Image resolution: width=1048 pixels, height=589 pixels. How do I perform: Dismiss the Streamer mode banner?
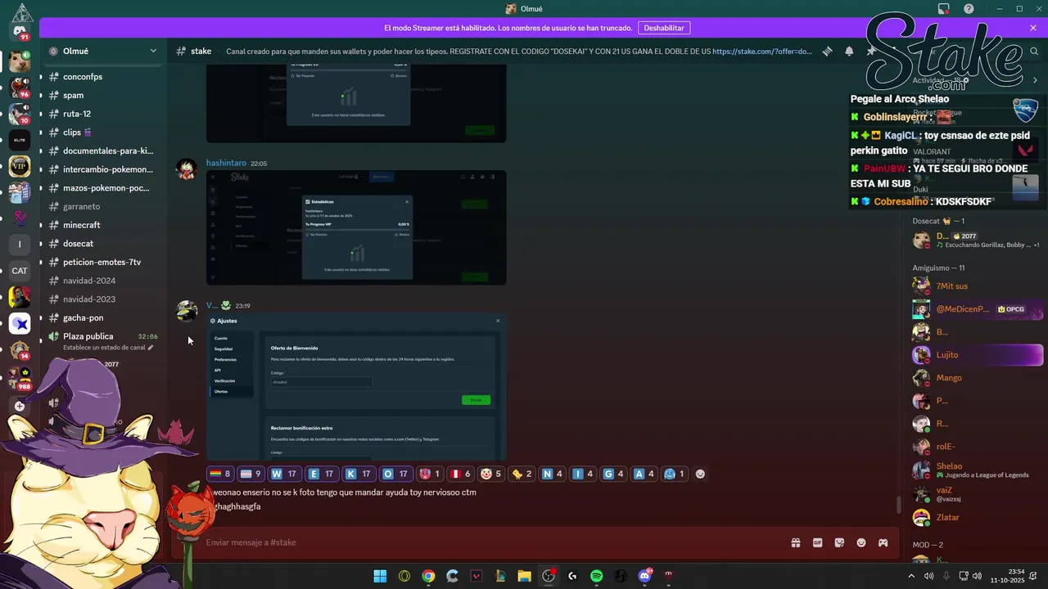click(1033, 28)
